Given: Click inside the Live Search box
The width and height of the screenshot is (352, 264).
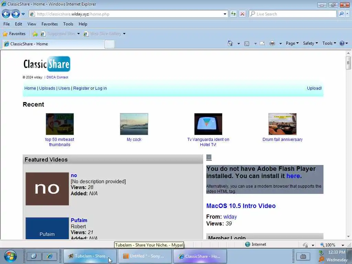Looking at the screenshot, I should (293, 14).
